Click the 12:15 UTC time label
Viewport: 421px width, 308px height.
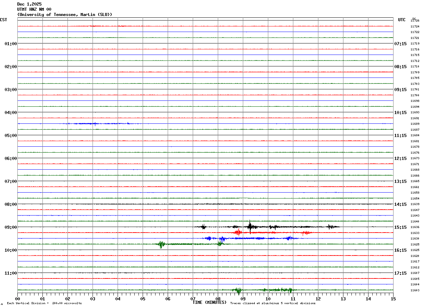point(400,159)
